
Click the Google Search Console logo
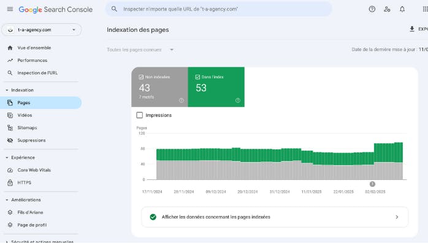pos(55,10)
